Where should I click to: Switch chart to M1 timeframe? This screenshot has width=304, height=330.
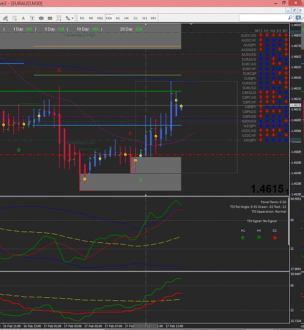pyautogui.click(x=82, y=18)
